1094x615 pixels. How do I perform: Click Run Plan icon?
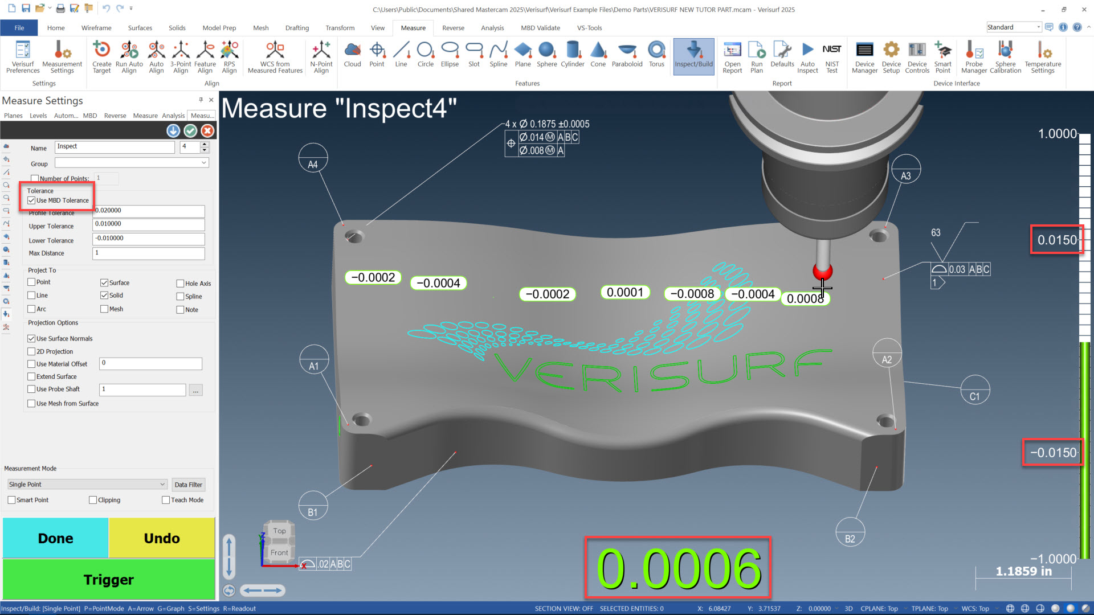point(757,57)
